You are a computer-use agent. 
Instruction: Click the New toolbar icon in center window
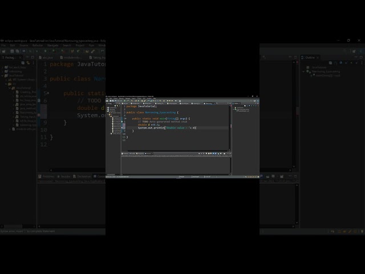(x=107, y=101)
